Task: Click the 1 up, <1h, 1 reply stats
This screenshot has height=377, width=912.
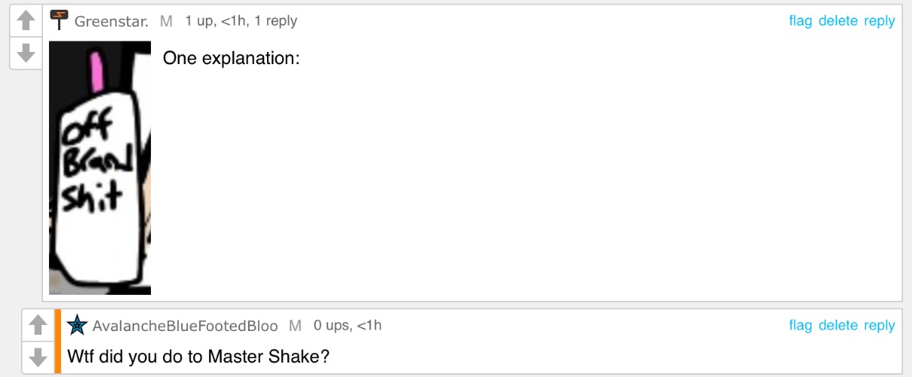Action: pyautogui.click(x=241, y=21)
